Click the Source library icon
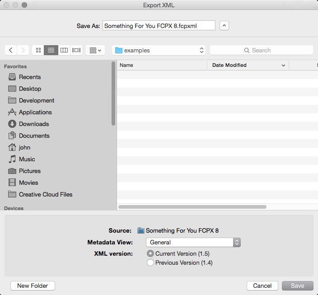 pos(141,230)
